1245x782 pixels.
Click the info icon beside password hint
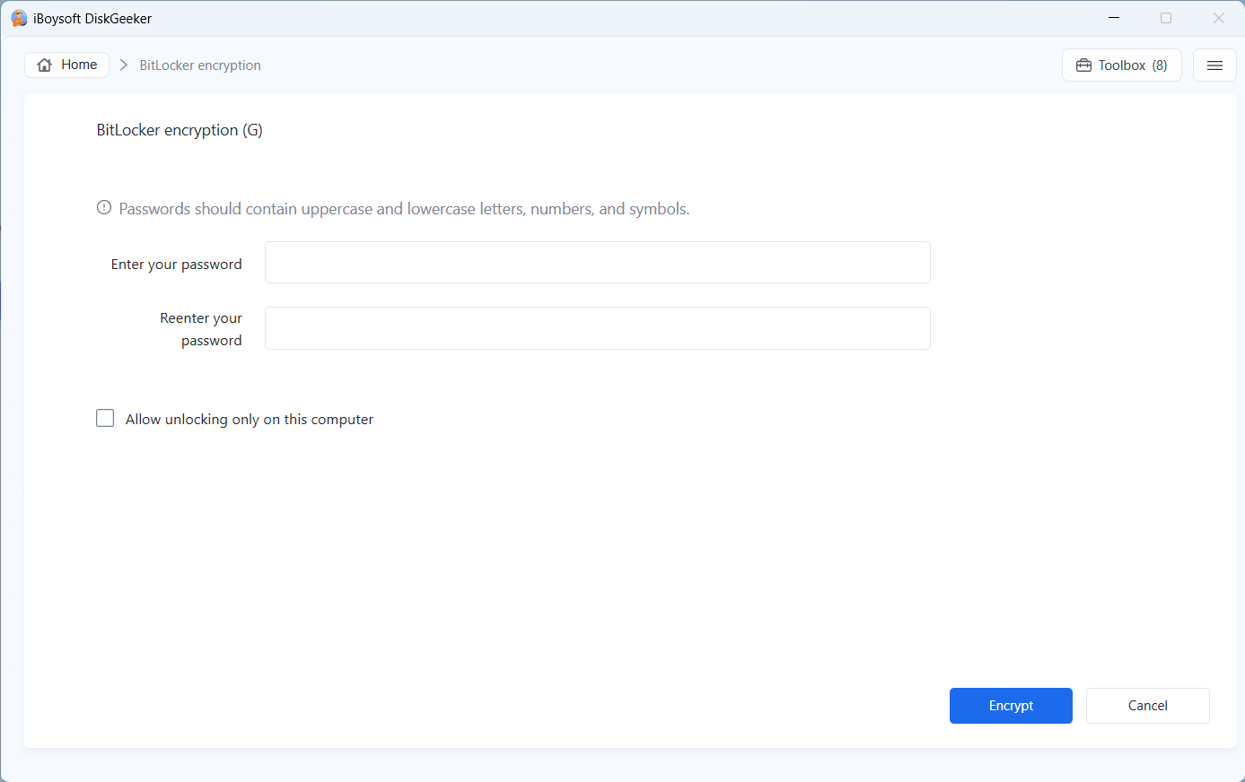(104, 208)
